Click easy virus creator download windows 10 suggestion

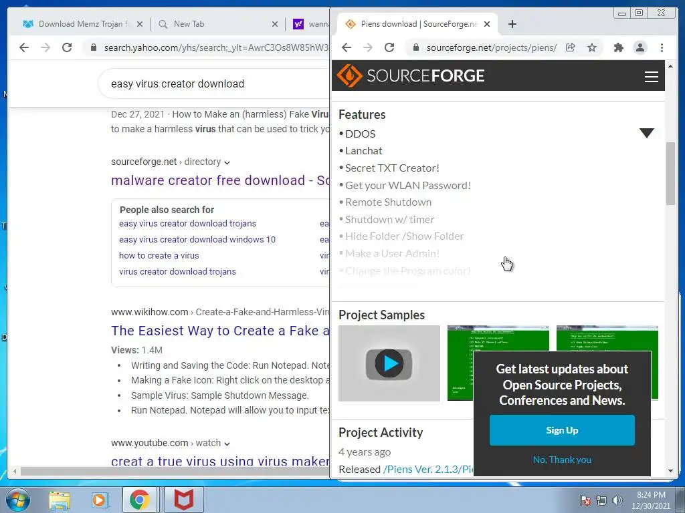197,240
